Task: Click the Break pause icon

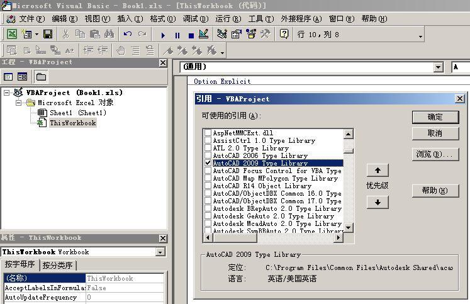Action: click(x=177, y=35)
